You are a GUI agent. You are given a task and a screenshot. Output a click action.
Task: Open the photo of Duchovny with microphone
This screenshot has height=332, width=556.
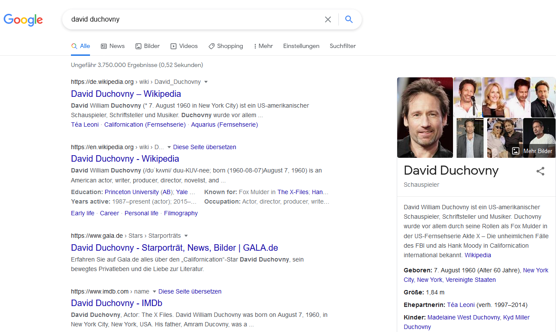(x=467, y=97)
